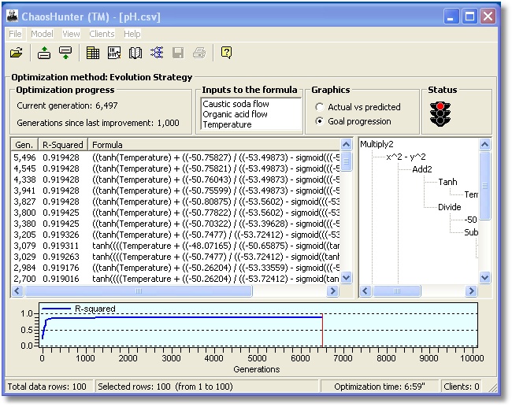Select the Divide tree node
This screenshot has width=512, height=407.
click(x=450, y=207)
